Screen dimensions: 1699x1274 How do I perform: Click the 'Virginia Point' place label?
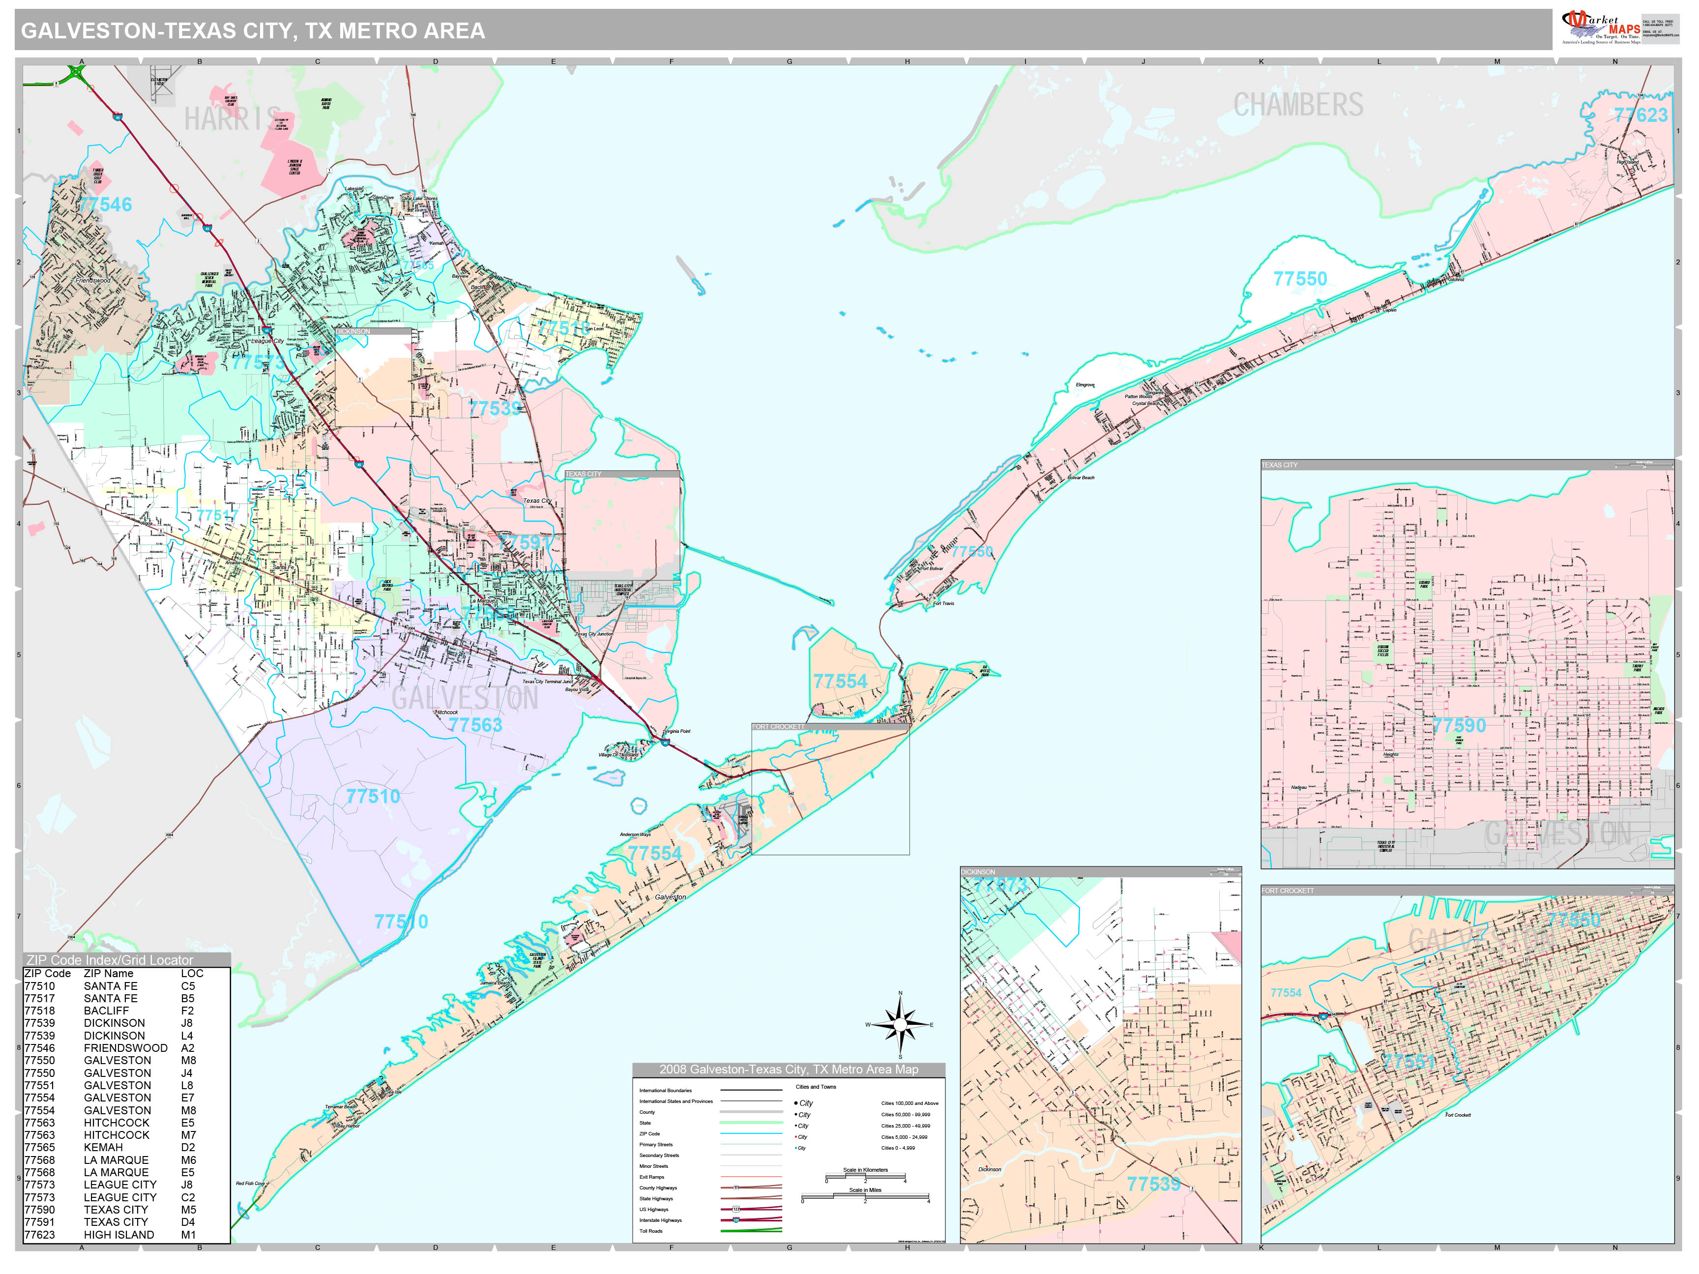click(676, 731)
